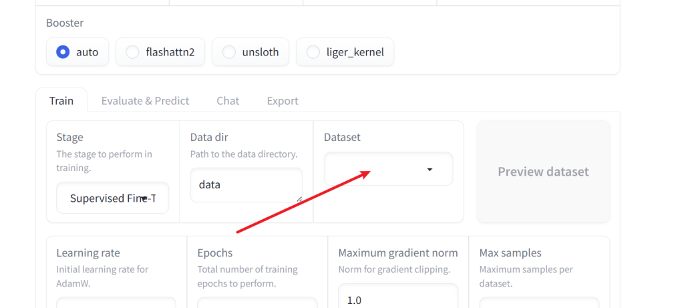Image resolution: width=684 pixels, height=308 pixels.
Task: Open the Export tab
Action: point(283,101)
